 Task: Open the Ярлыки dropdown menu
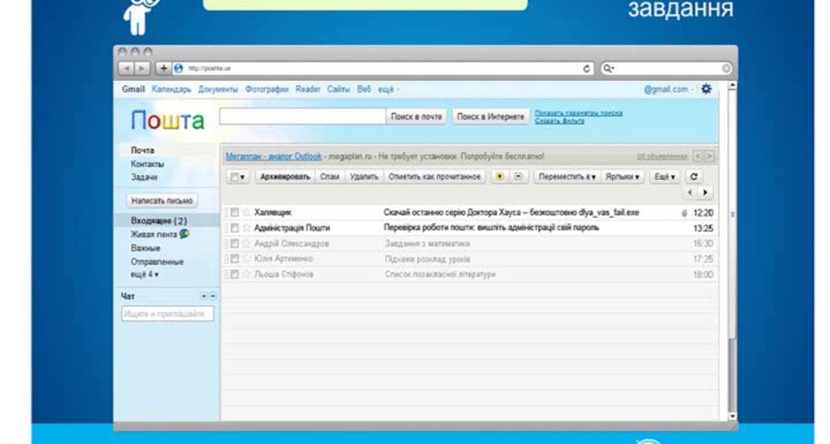(x=621, y=177)
